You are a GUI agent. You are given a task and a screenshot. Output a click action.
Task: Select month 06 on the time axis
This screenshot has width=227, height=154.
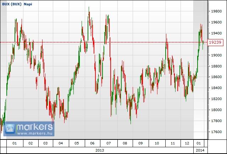[x=92, y=143]
